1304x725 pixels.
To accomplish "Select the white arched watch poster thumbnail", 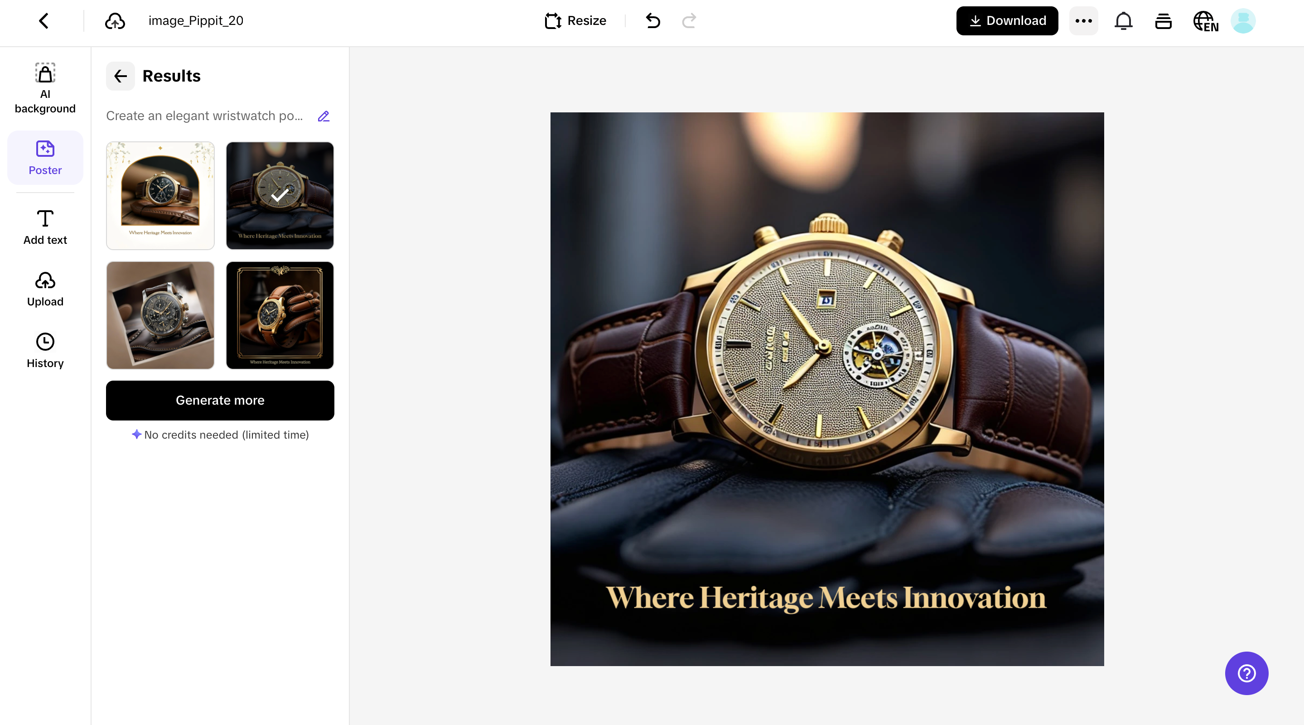I will (160, 195).
